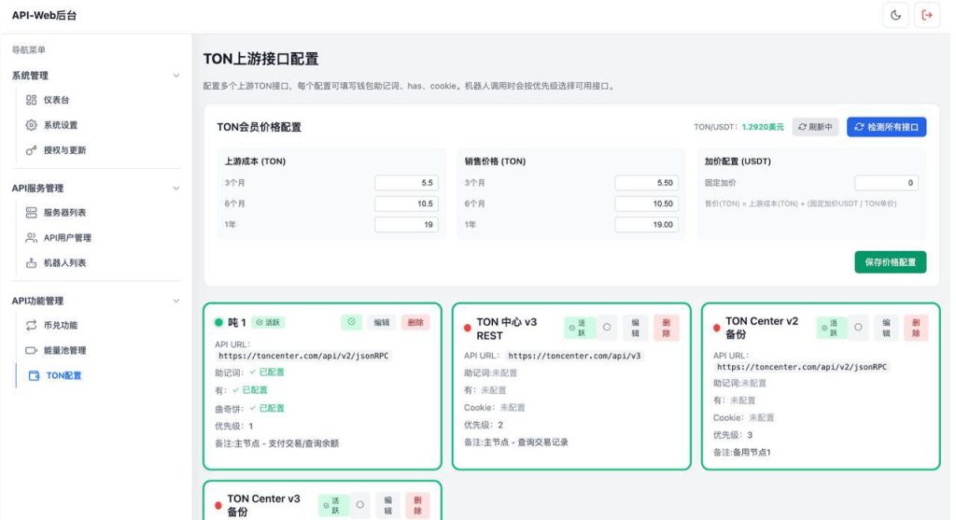Click the TON配置 wallet icon
Viewport: 956px width, 520px height.
pyautogui.click(x=35, y=375)
